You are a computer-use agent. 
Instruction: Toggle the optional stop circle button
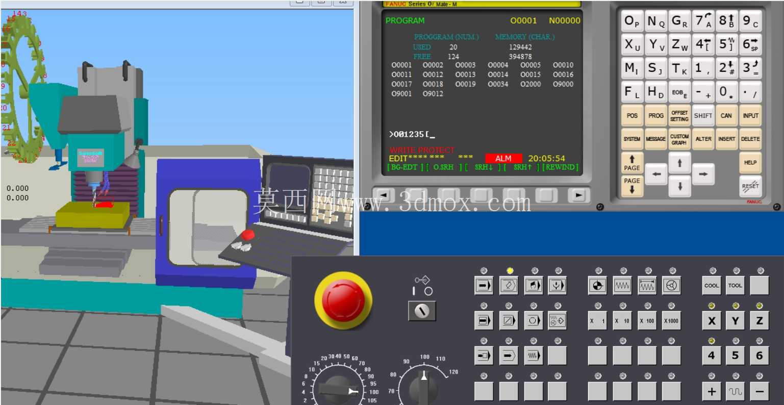(x=533, y=321)
